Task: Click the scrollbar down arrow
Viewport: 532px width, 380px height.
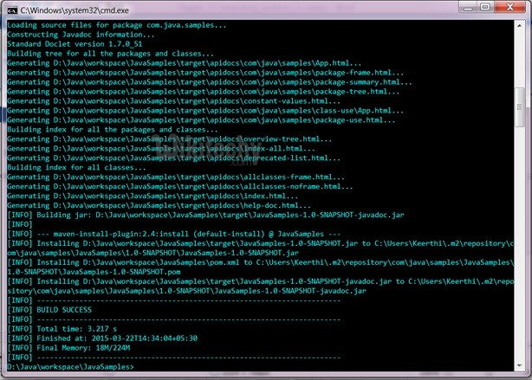Action: 519,365
